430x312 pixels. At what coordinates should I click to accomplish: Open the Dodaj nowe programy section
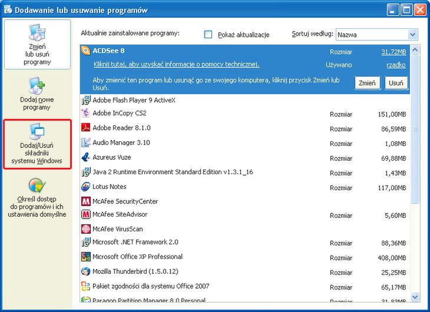[x=37, y=94]
